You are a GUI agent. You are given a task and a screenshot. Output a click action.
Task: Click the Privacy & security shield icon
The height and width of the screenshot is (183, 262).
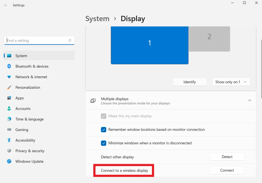pyautogui.click(x=9, y=151)
